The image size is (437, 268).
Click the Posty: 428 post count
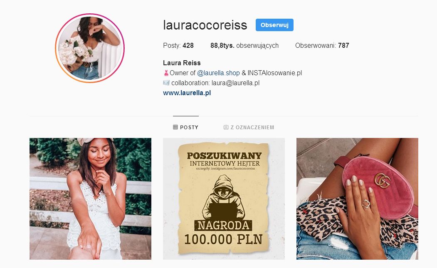pyautogui.click(x=178, y=45)
